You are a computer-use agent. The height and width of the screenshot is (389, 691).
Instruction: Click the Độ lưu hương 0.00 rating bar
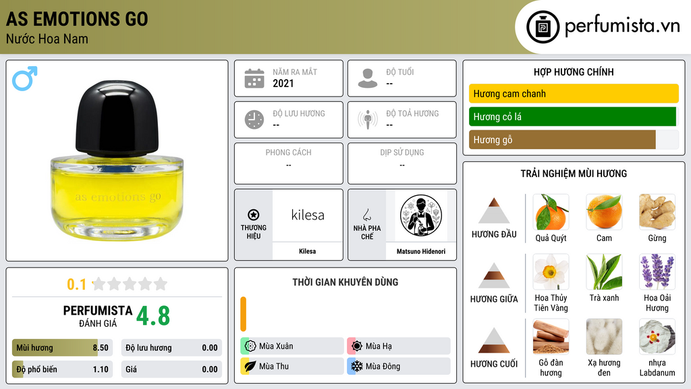coord(171,348)
